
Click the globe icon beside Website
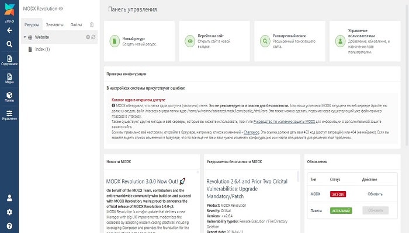pyautogui.click(x=30, y=37)
